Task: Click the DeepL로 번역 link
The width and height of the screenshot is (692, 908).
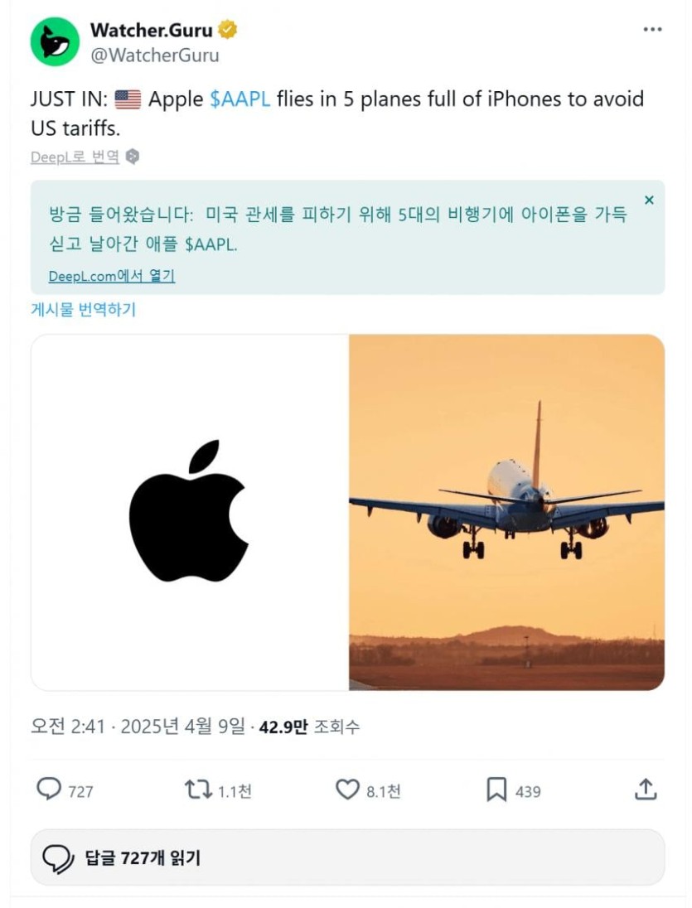Action: [75, 157]
